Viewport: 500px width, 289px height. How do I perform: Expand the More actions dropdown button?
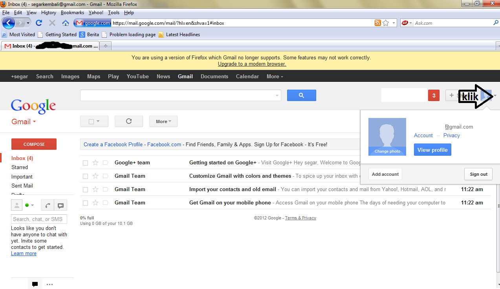coord(163,121)
